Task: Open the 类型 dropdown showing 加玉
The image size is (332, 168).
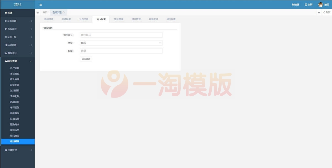Action: pyautogui.click(x=121, y=43)
